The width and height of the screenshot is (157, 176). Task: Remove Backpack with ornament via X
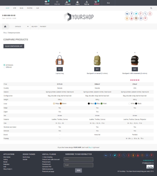135,53
